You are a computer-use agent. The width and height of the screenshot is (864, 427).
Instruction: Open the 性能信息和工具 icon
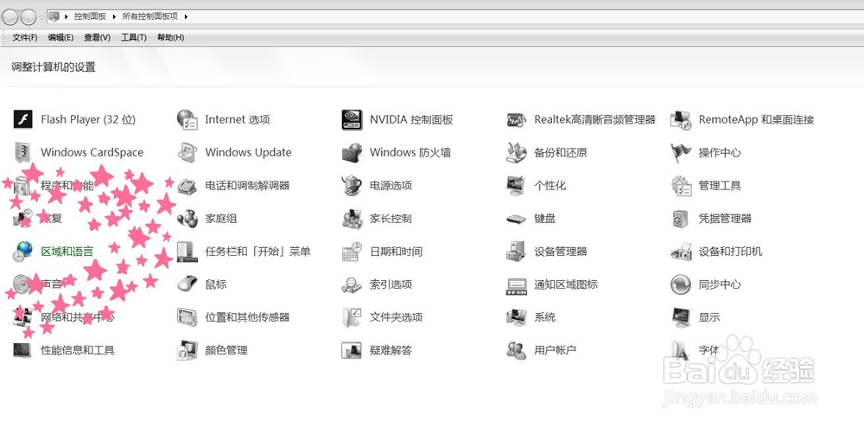22,350
